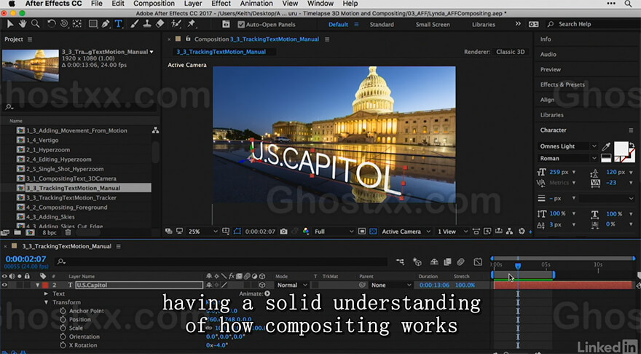The width and height of the screenshot is (641, 354).
Task: Select the Zoom magnifier tool
Action: [36, 24]
